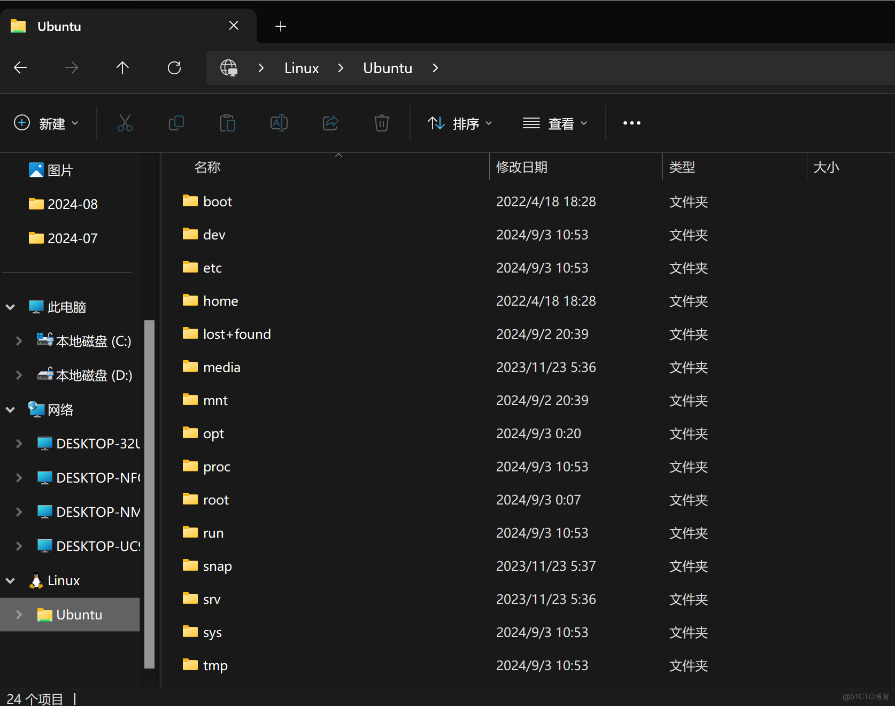Select the root folder
The height and width of the screenshot is (706, 895).
pyautogui.click(x=205, y=500)
